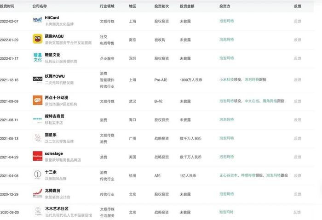Open the 猫星系 logo icon
Viewport: 322px width, 220px height.
tap(38, 138)
